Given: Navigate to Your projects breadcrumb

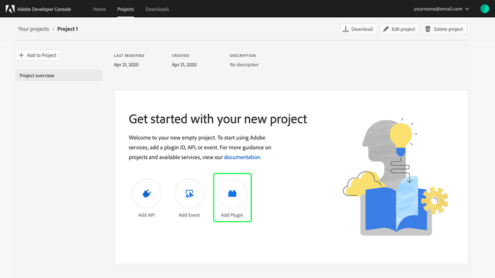Looking at the screenshot, I should tap(33, 29).
